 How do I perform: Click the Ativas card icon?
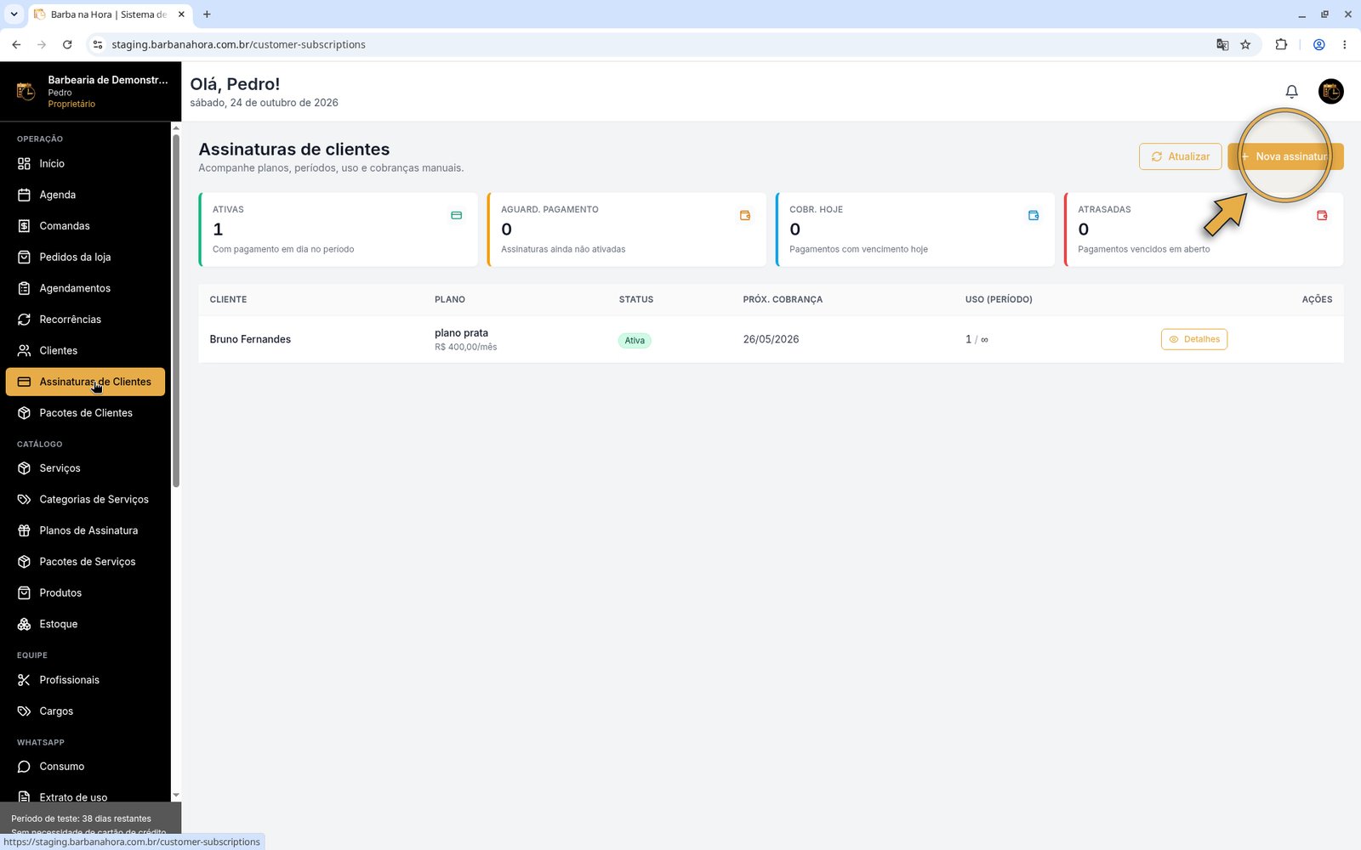pos(456,216)
